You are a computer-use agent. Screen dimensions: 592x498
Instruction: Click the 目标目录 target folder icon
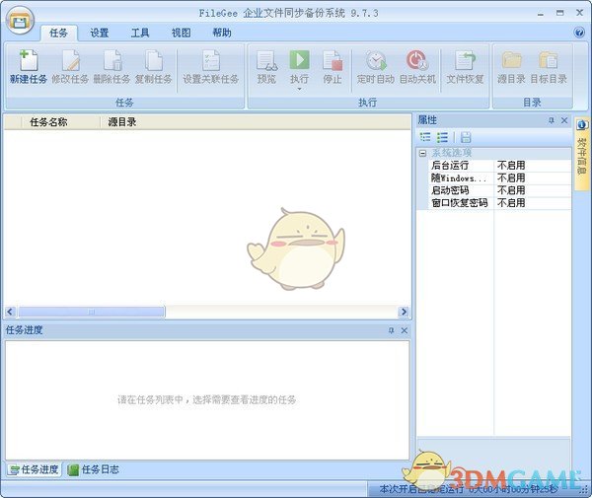[548, 61]
